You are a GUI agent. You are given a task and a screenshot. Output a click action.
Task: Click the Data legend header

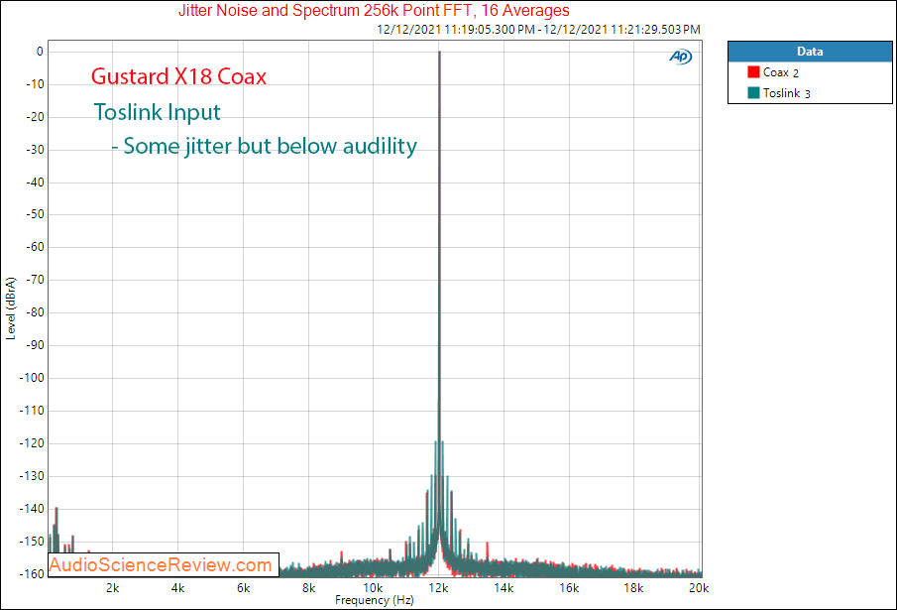click(810, 52)
